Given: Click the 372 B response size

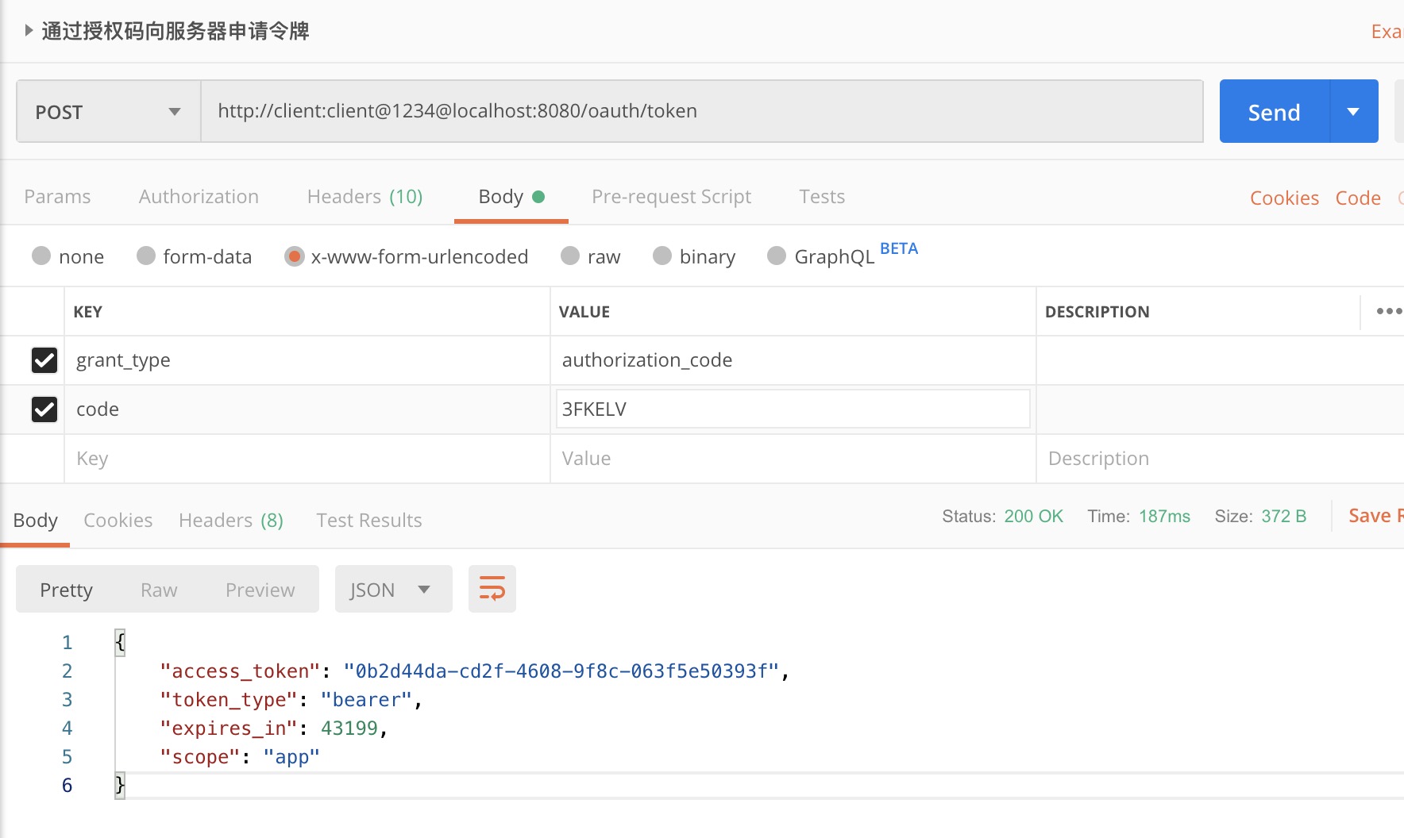Looking at the screenshot, I should [x=1283, y=516].
